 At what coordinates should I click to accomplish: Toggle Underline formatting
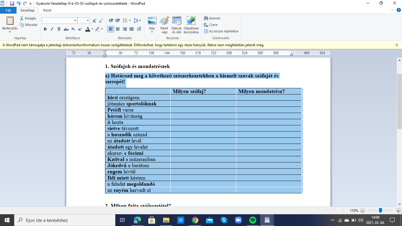pyautogui.click(x=59, y=29)
